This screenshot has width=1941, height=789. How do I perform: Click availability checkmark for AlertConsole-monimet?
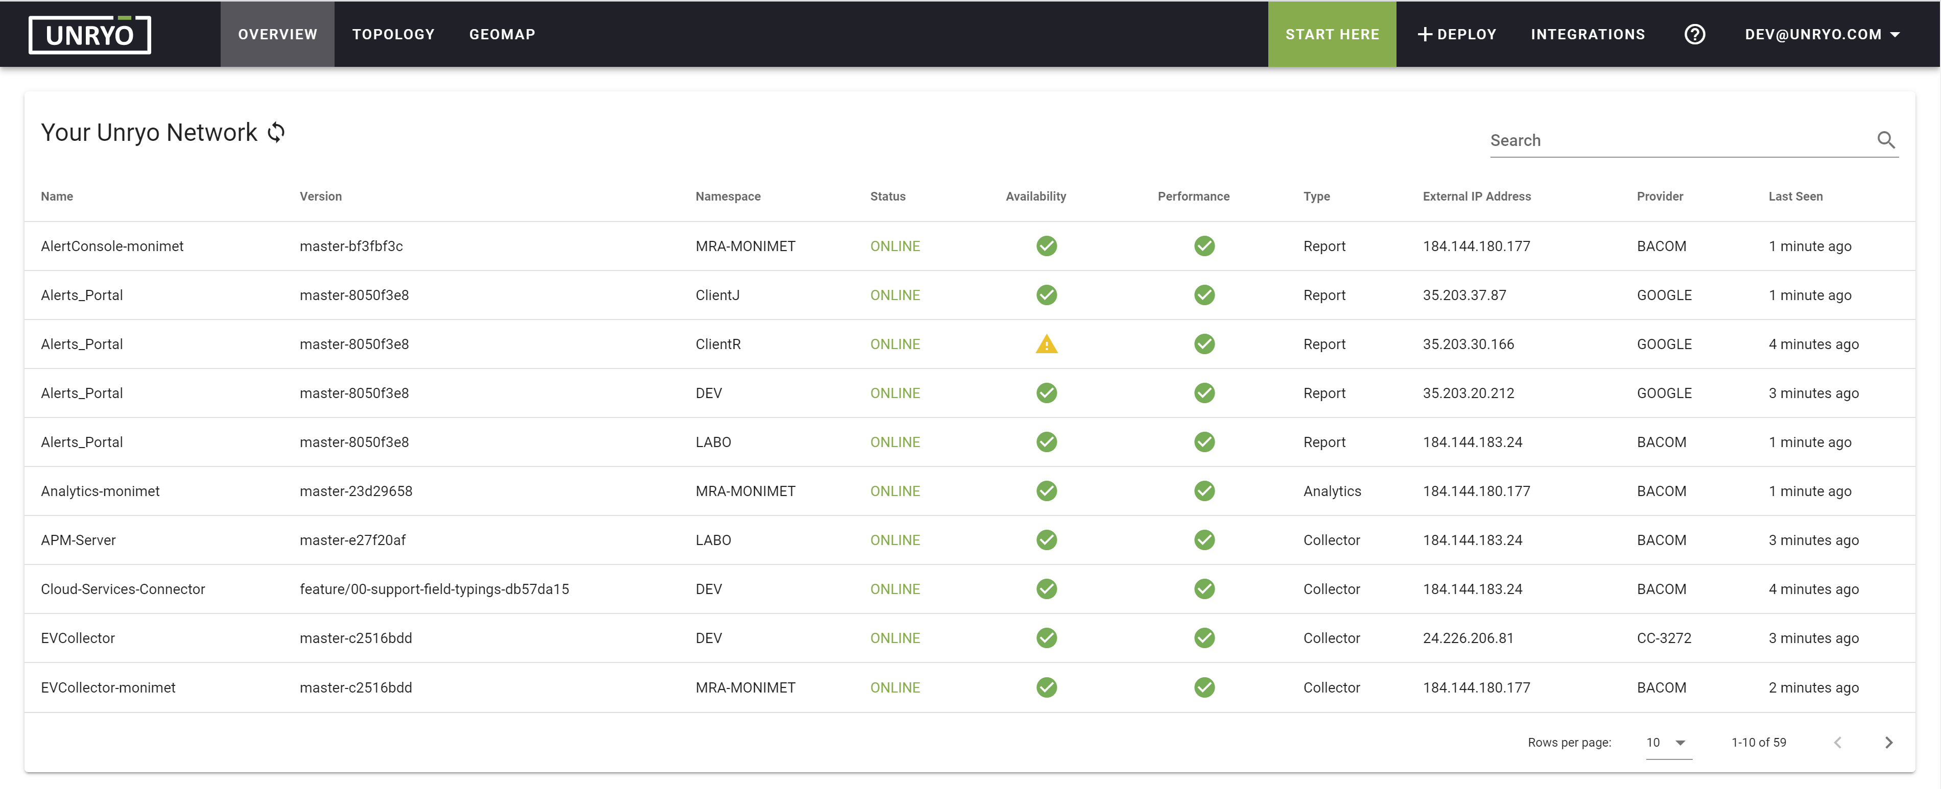coord(1047,246)
